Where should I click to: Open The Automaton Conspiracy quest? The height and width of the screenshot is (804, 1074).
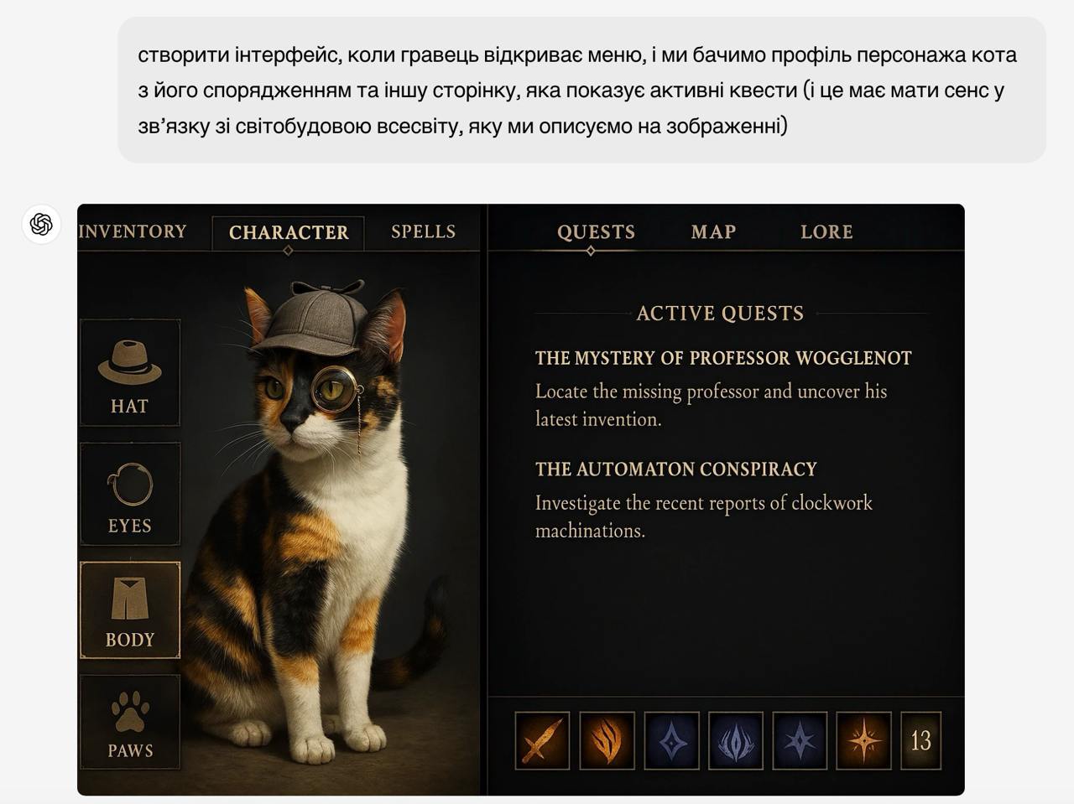(676, 469)
